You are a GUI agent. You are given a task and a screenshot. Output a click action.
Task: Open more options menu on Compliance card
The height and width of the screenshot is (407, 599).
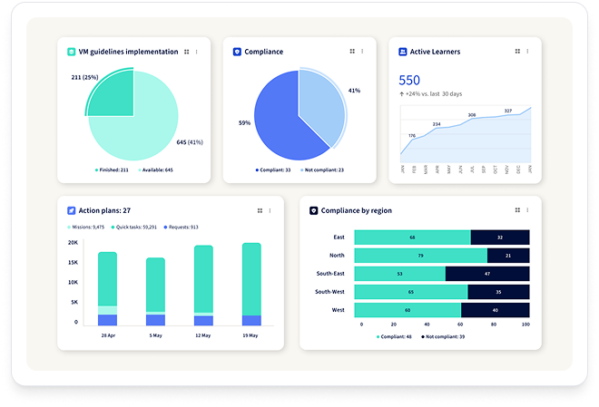click(362, 52)
